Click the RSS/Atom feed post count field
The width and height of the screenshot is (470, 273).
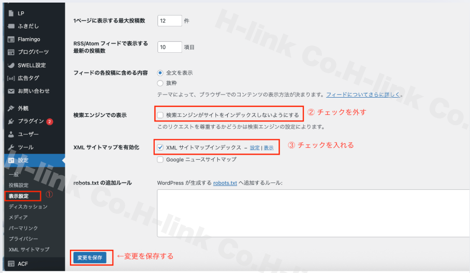point(170,47)
